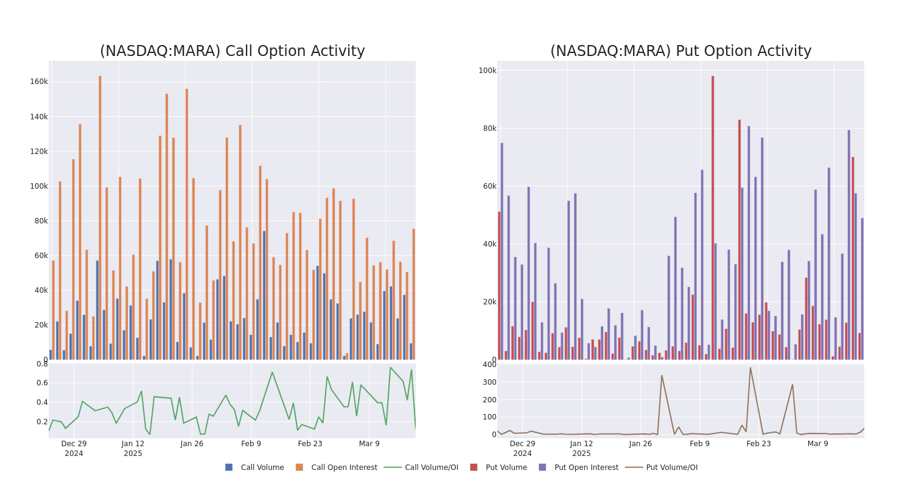913x487 pixels.
Task: Click the Put Option Activity chart title
Action: (x=680, y=51)
